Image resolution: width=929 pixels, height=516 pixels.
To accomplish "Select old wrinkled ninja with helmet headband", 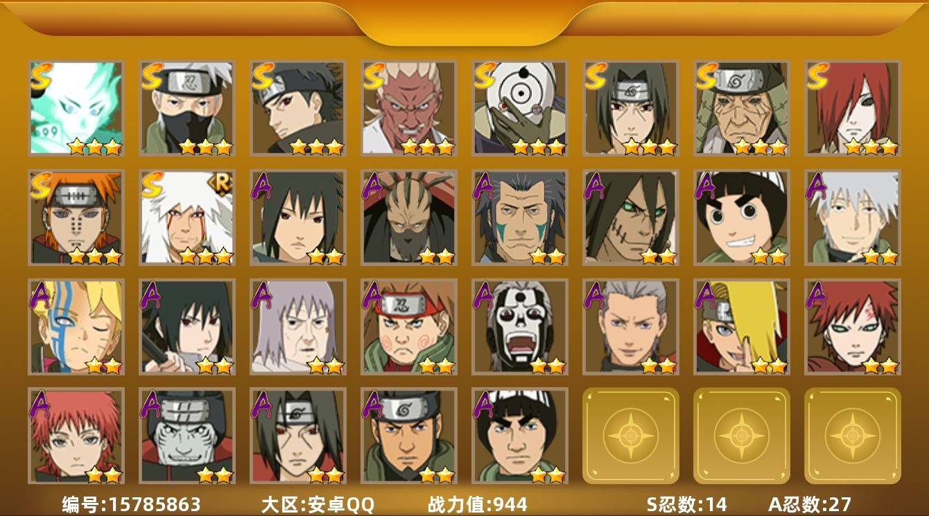I will (742, 107).
